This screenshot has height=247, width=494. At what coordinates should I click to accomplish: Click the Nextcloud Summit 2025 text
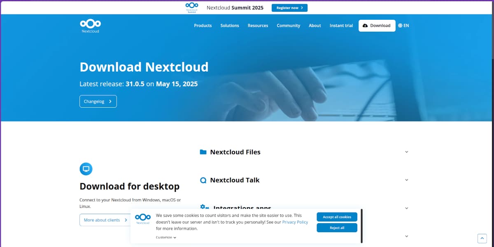click(235, 7)
